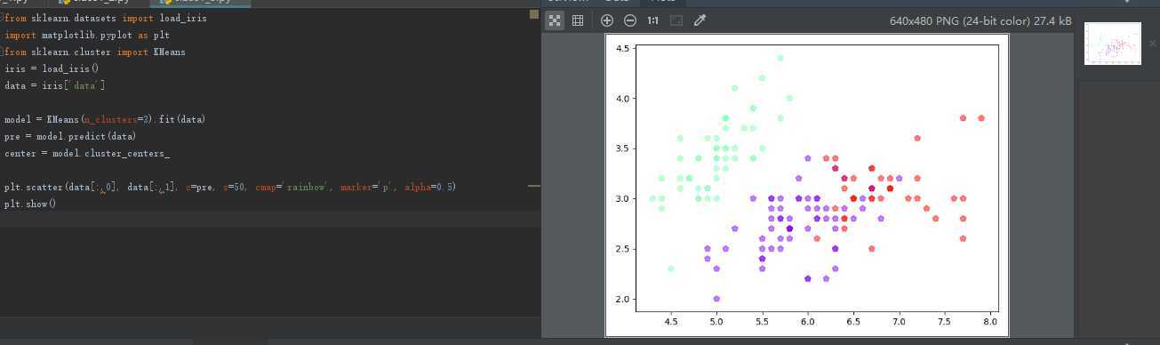Zoom in on the plot image
1160x345 pixels.
(x=607, y=20)
